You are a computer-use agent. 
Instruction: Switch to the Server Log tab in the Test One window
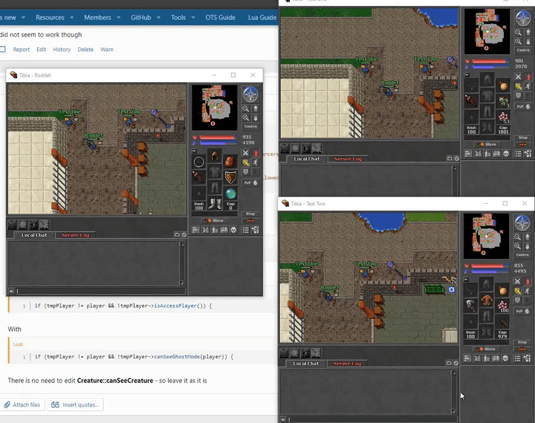click(347, 159)
